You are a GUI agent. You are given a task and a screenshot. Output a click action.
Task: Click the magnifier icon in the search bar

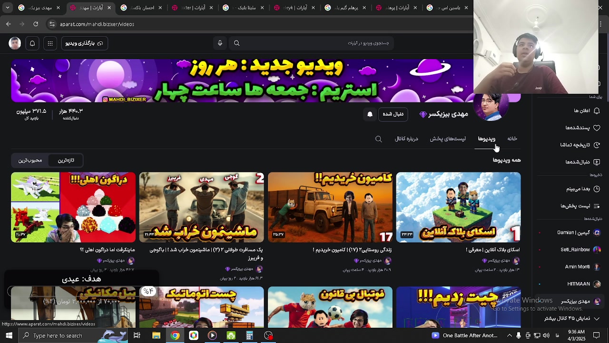pos(236,43)
